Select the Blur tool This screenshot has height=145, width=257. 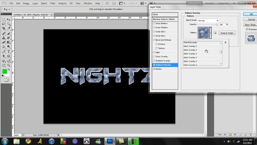coord(4,47)
